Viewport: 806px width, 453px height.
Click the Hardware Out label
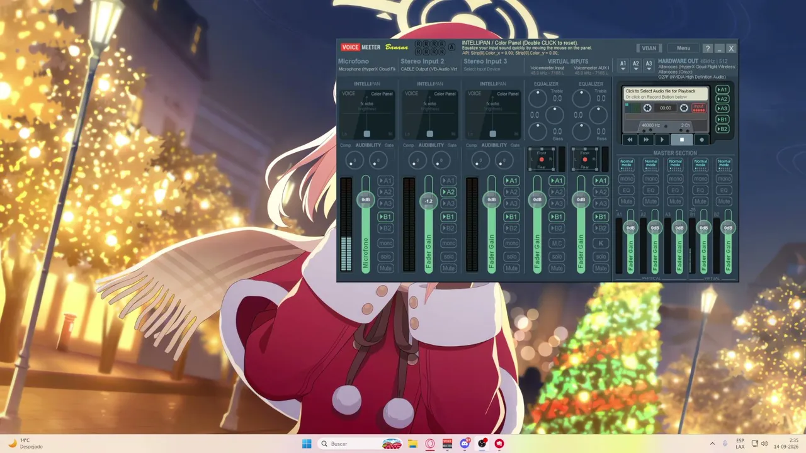tap(678, 61)
